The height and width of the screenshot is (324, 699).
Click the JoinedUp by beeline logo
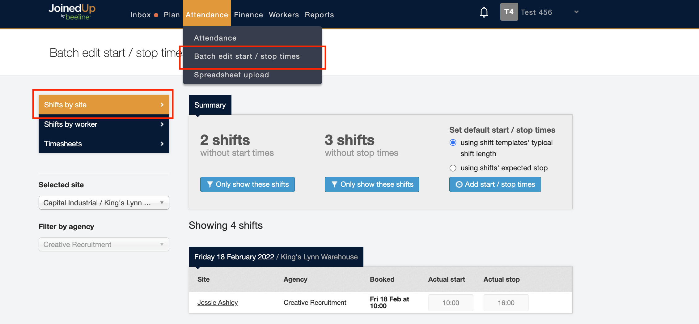point(72,12)
